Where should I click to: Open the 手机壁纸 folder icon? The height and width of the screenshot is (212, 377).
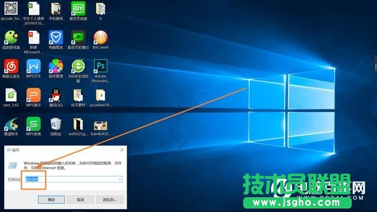coord(56,9)
